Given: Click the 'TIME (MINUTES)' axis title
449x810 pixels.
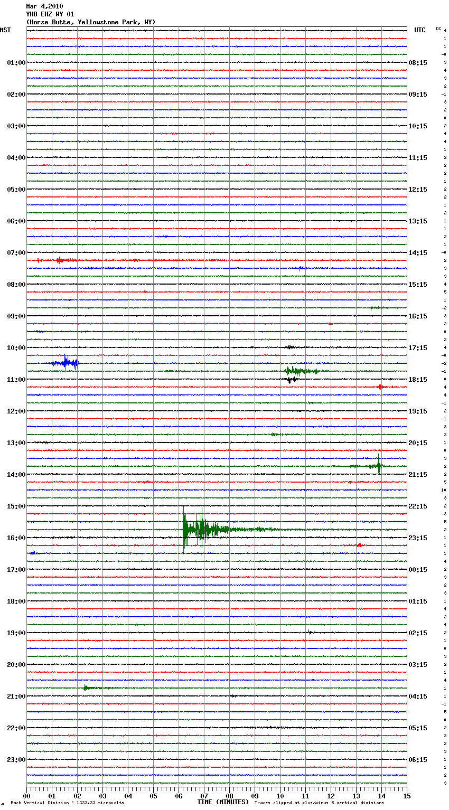Looking at the screenshot, I should pos(223,802).
